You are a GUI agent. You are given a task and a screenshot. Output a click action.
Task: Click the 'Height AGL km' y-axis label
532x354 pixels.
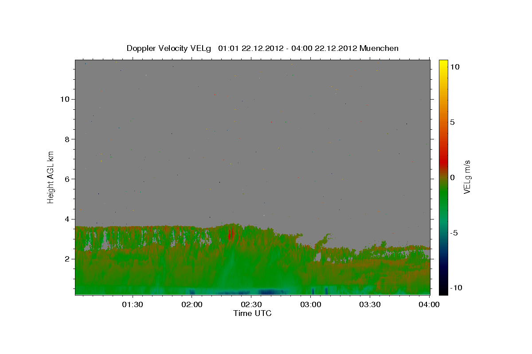tap(51, 177)
